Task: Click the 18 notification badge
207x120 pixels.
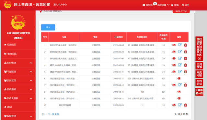Action: 155,4
